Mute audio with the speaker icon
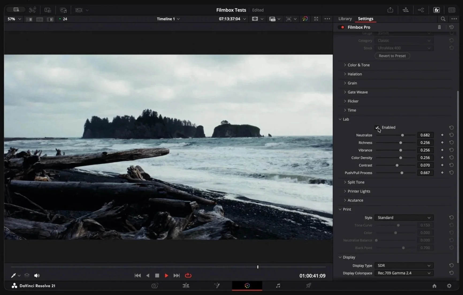 pos(37,275)
